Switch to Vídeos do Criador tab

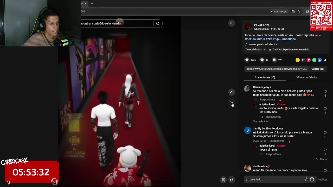pyautogui.click(x=306, y=77)
